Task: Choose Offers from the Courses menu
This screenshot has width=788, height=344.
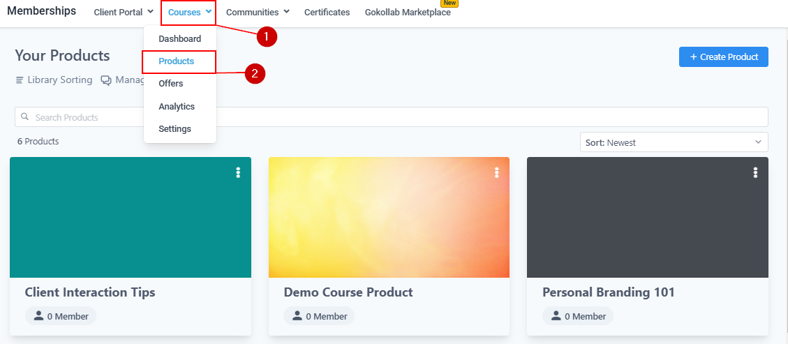Action: [171, 84]
